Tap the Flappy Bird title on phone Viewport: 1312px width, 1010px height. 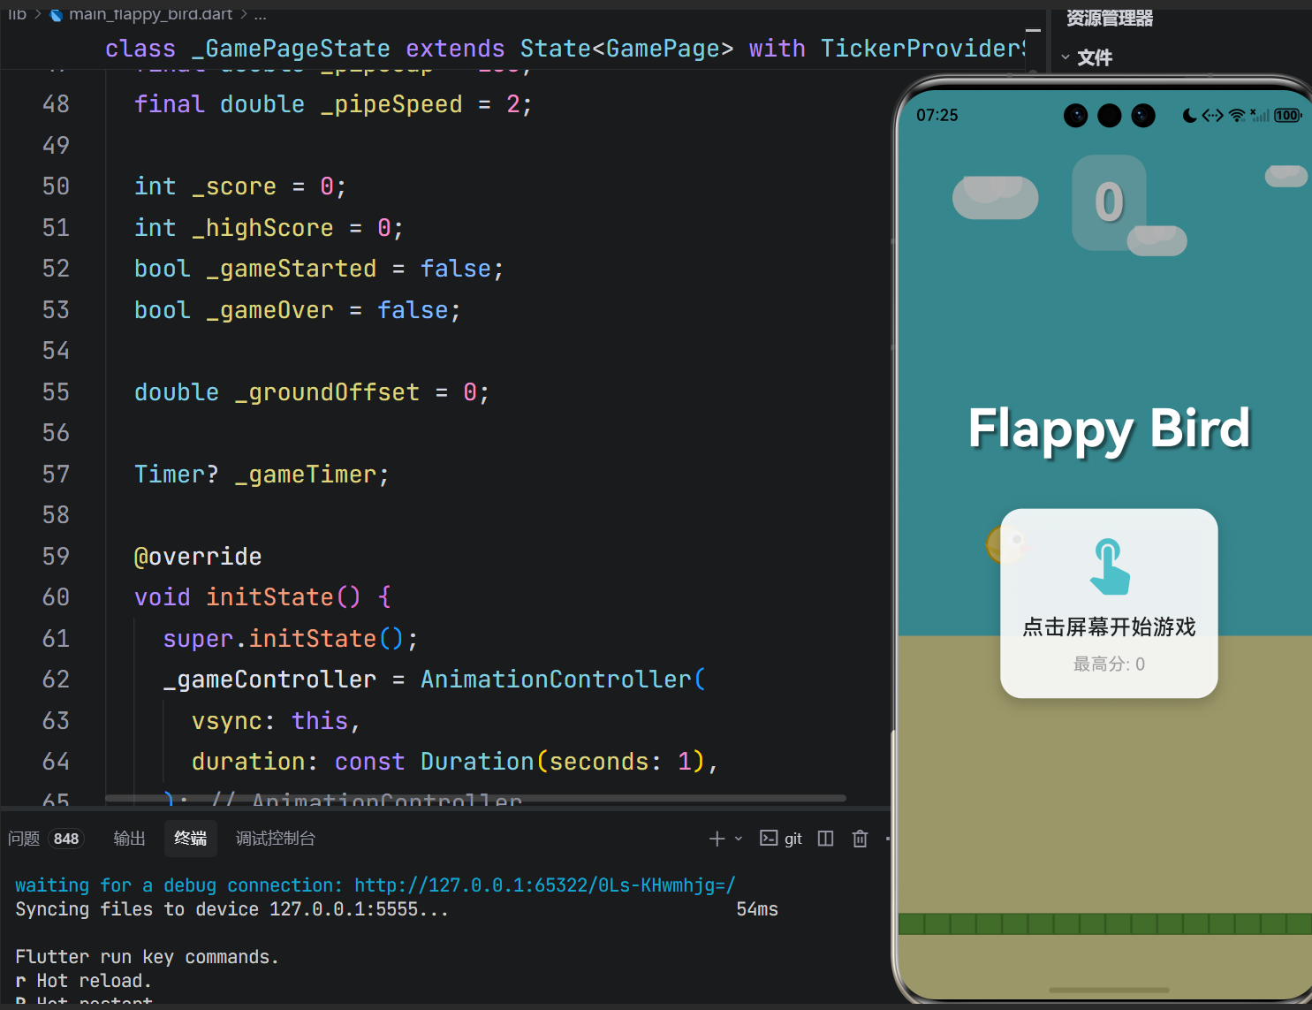pyautogui.click(x=1110, y=429)
